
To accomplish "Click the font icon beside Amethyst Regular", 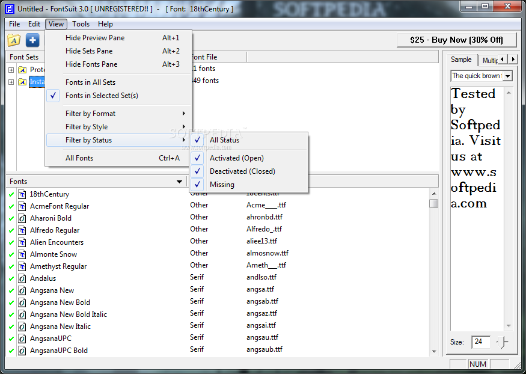I will (x=22, y=266).
